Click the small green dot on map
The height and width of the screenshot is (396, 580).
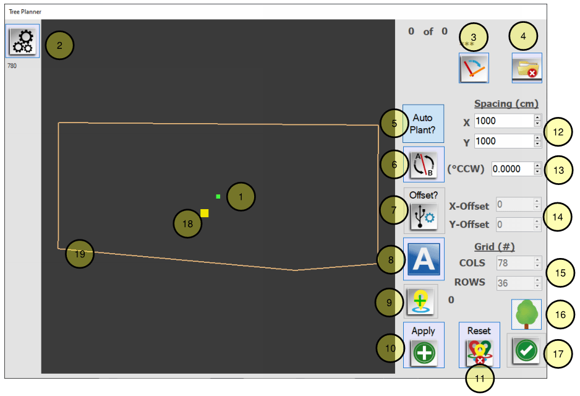coord(218,197)
